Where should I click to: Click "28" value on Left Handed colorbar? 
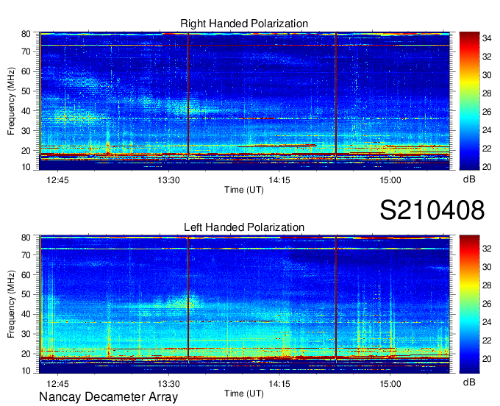487,285
